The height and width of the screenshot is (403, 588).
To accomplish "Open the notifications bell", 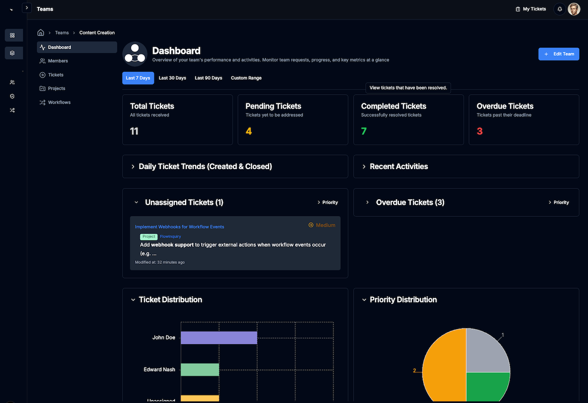I will point(560,9).
